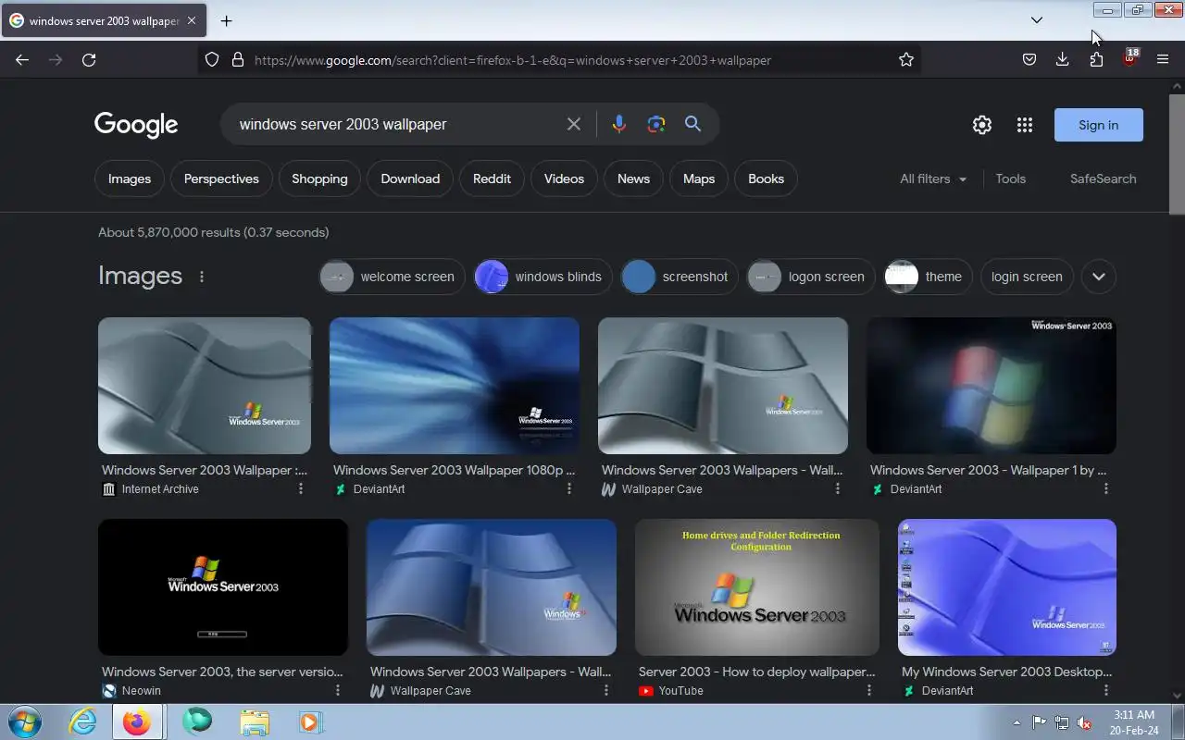Show hidden system tray icons
The width and height of the screenshot is (1185, 740).
click(1017, 722)
